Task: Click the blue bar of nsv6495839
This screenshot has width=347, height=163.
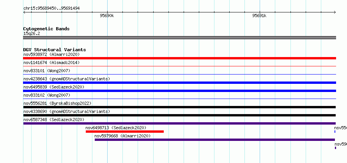Action: (179, 91)
